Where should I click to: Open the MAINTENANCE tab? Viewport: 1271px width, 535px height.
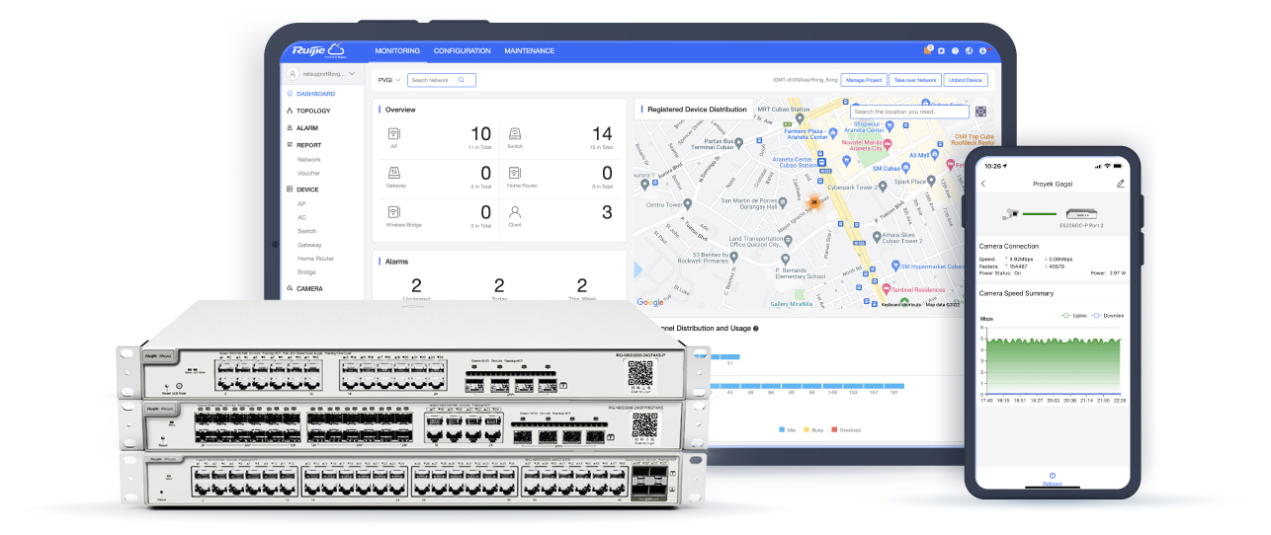(529, 51)
